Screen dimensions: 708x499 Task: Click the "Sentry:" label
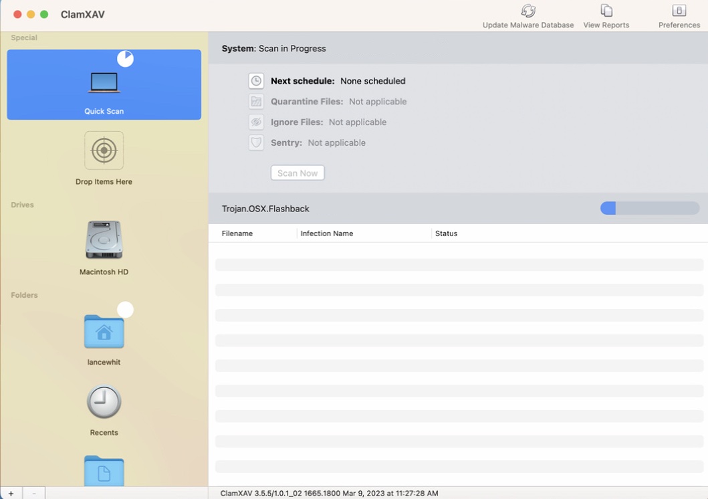coord(286,142)
